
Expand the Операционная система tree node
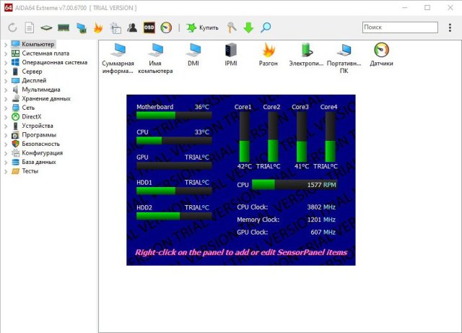point(5,63)
